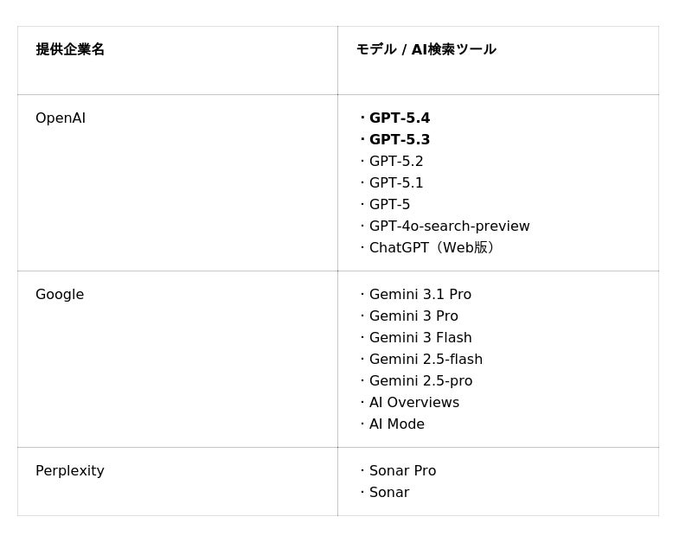Click the bold GPT-5.3 entry
692x542 pixels.
tap(399, 140)
